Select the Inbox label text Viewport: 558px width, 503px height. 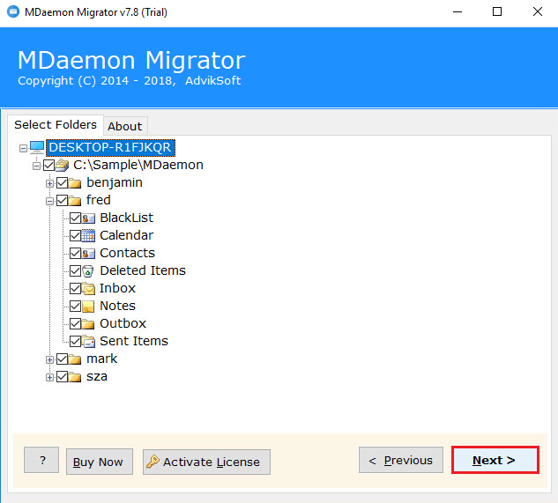point(117,288)
